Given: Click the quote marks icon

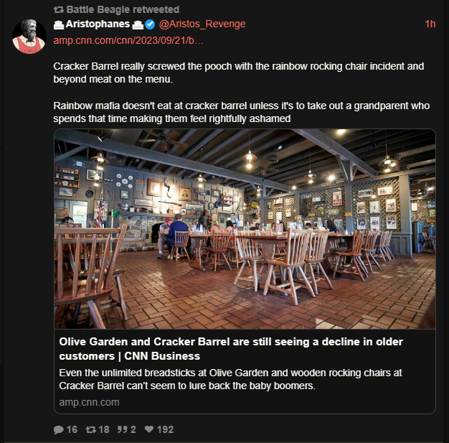Looking at the screenshot, I should tap(122, 429).
